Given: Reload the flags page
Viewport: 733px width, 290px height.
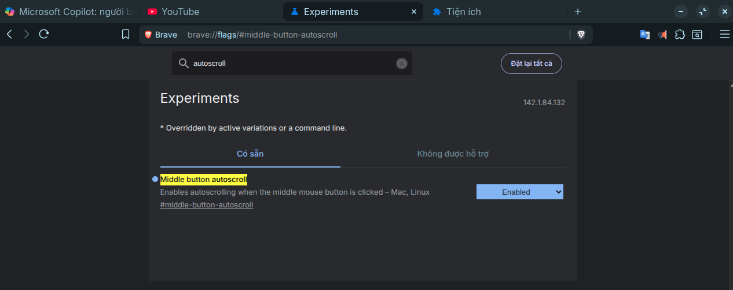Looking at the screenshot, I should point(43,35).
